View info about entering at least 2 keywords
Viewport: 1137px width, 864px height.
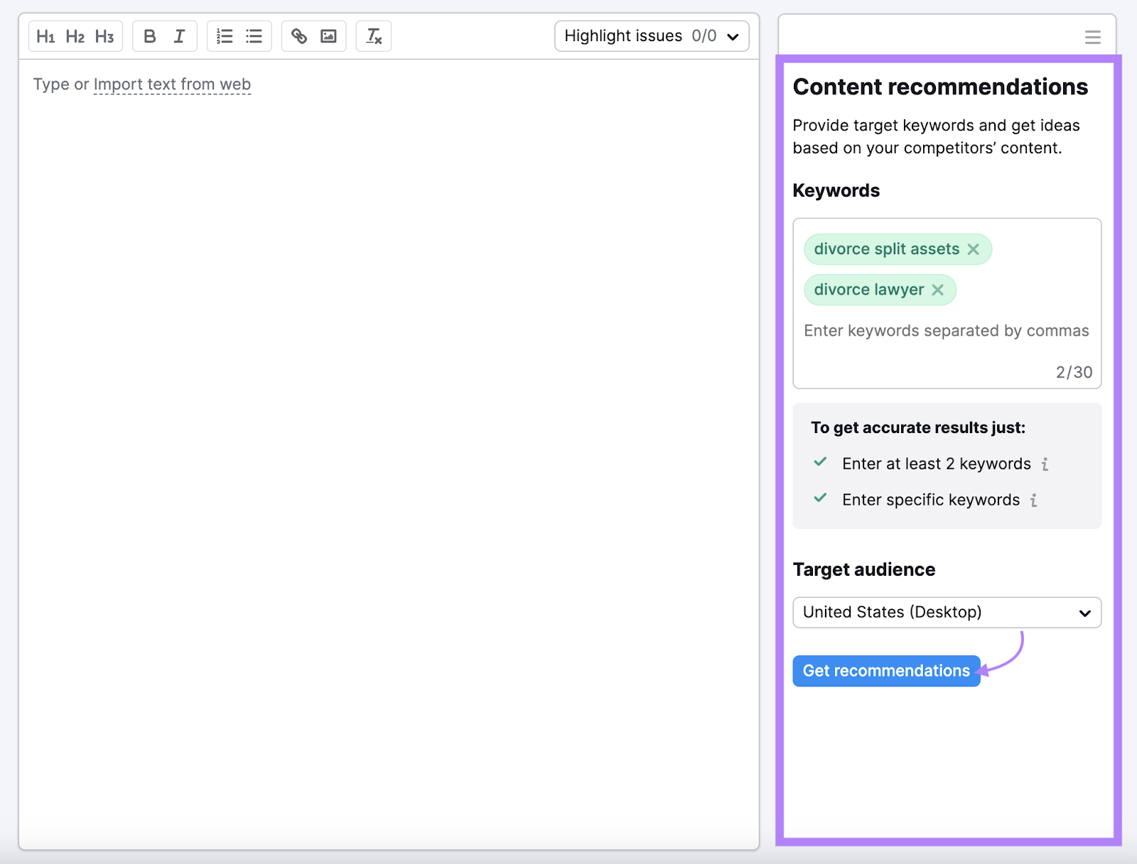pos(1045,464)
